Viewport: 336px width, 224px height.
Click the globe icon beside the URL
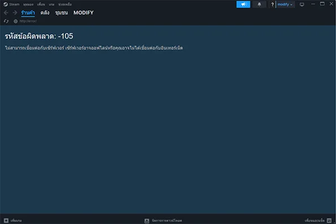(16, 21)
